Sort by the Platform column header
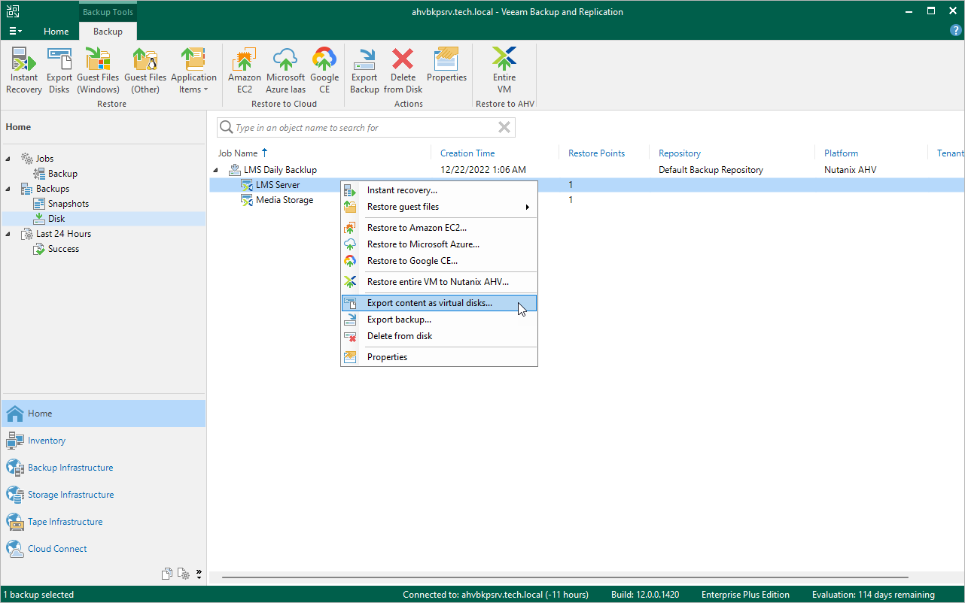Viewport: 965px width, 603px height. click(841, 153)
